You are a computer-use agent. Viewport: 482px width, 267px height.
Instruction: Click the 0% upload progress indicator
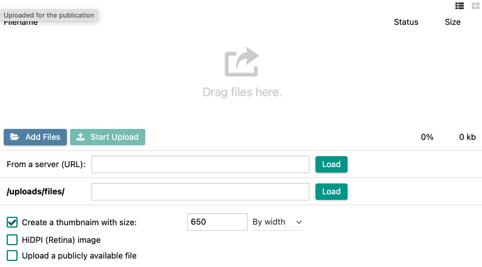(427, 137)
